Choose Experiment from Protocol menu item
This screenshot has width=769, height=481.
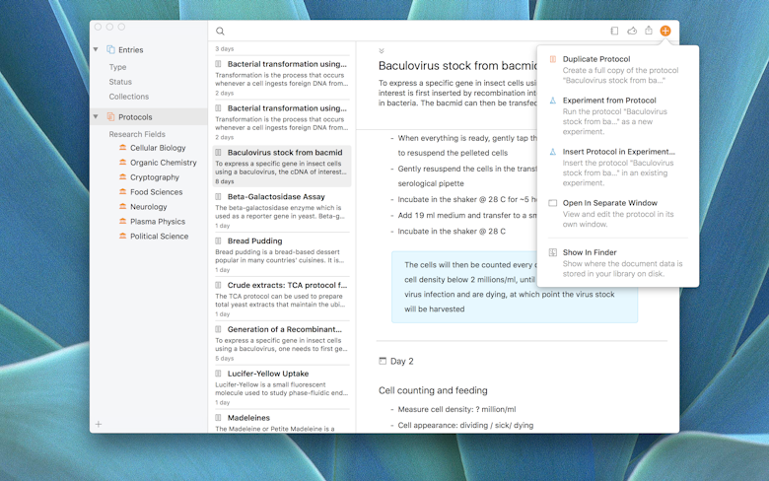tap(618, 115)
